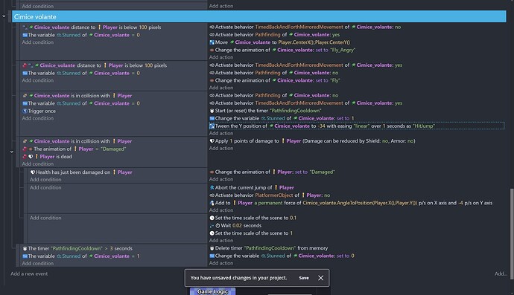Click Add condition below Health has just been damaged
514x295 pixels.
pyautogui.click(x=45, y=180)
